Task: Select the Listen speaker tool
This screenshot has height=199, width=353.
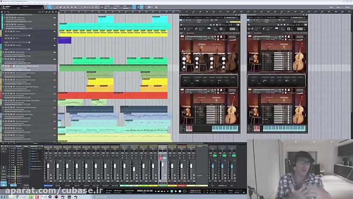Action: [75, 7]
